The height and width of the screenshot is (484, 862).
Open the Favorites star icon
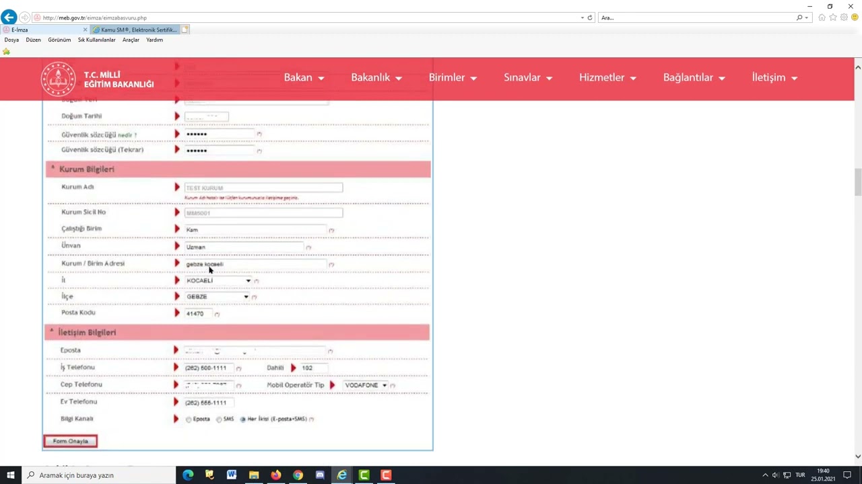click(x=833, y=17)
